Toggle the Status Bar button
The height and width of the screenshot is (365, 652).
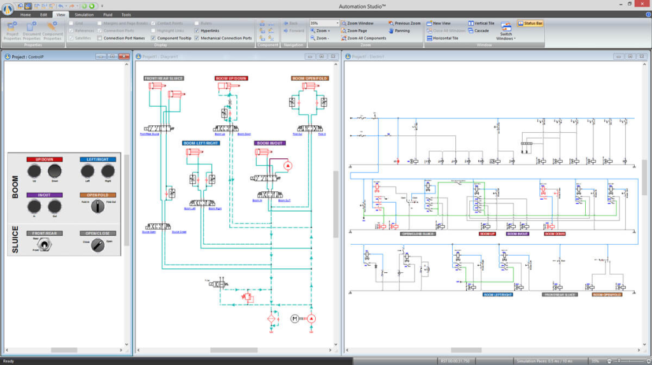[530, 24]
